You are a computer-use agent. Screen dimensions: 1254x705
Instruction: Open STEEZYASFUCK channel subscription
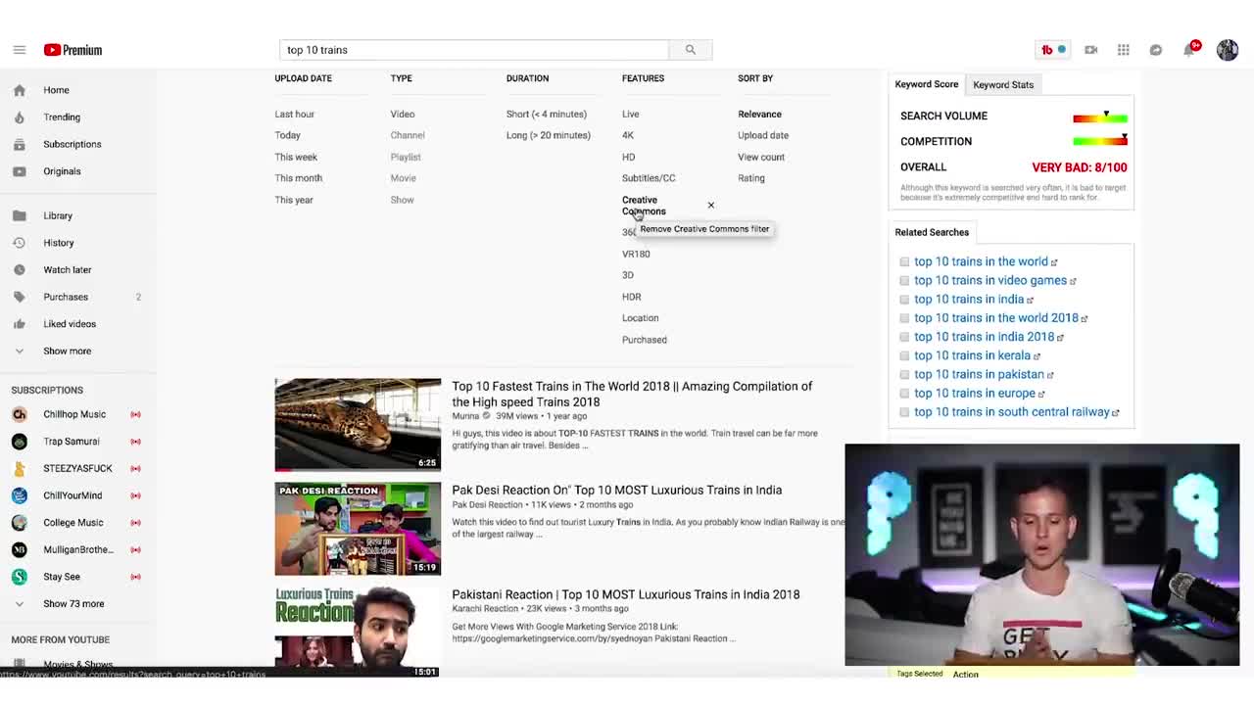coord(78,468)
